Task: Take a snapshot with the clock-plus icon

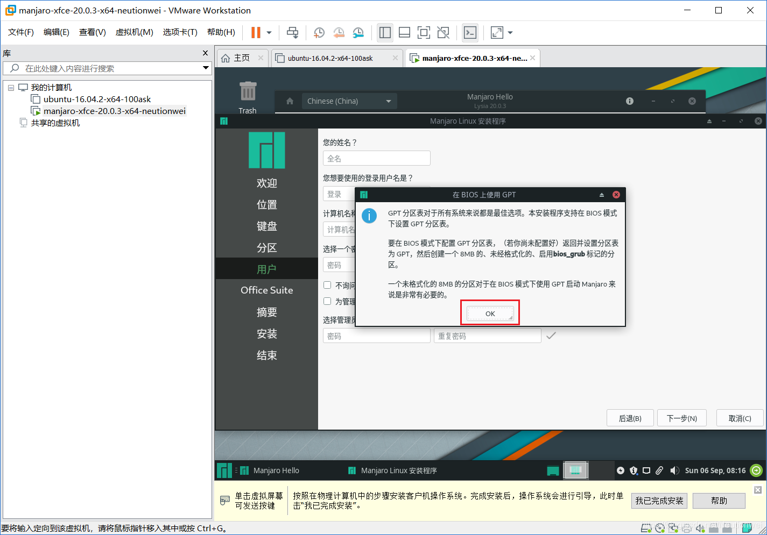Action: click(319, 33)
